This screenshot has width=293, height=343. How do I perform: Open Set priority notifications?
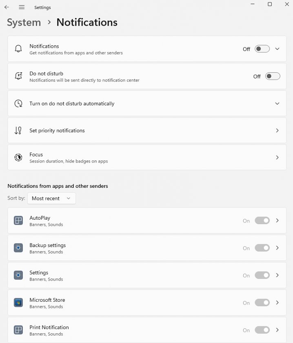147,130
